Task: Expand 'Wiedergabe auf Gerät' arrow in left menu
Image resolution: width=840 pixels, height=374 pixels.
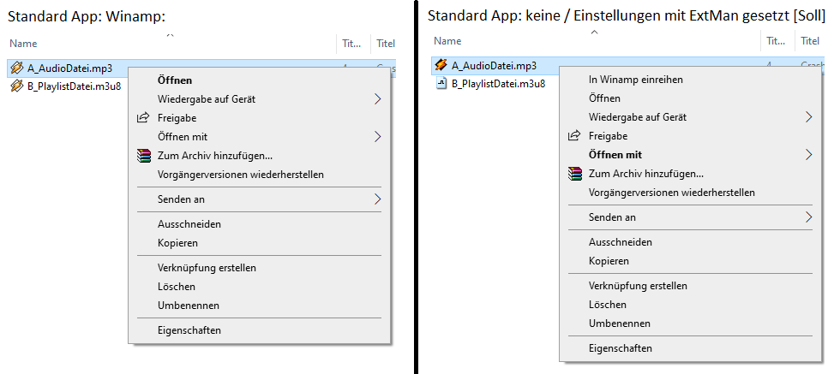Action: pos(378,99)
